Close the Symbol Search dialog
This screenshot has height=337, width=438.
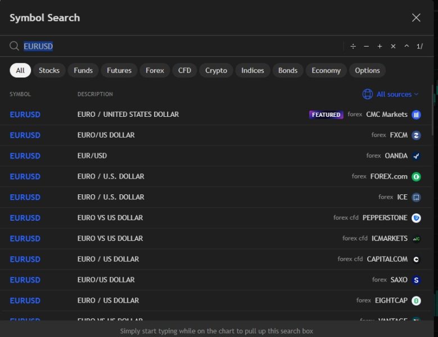pos(416,17)
